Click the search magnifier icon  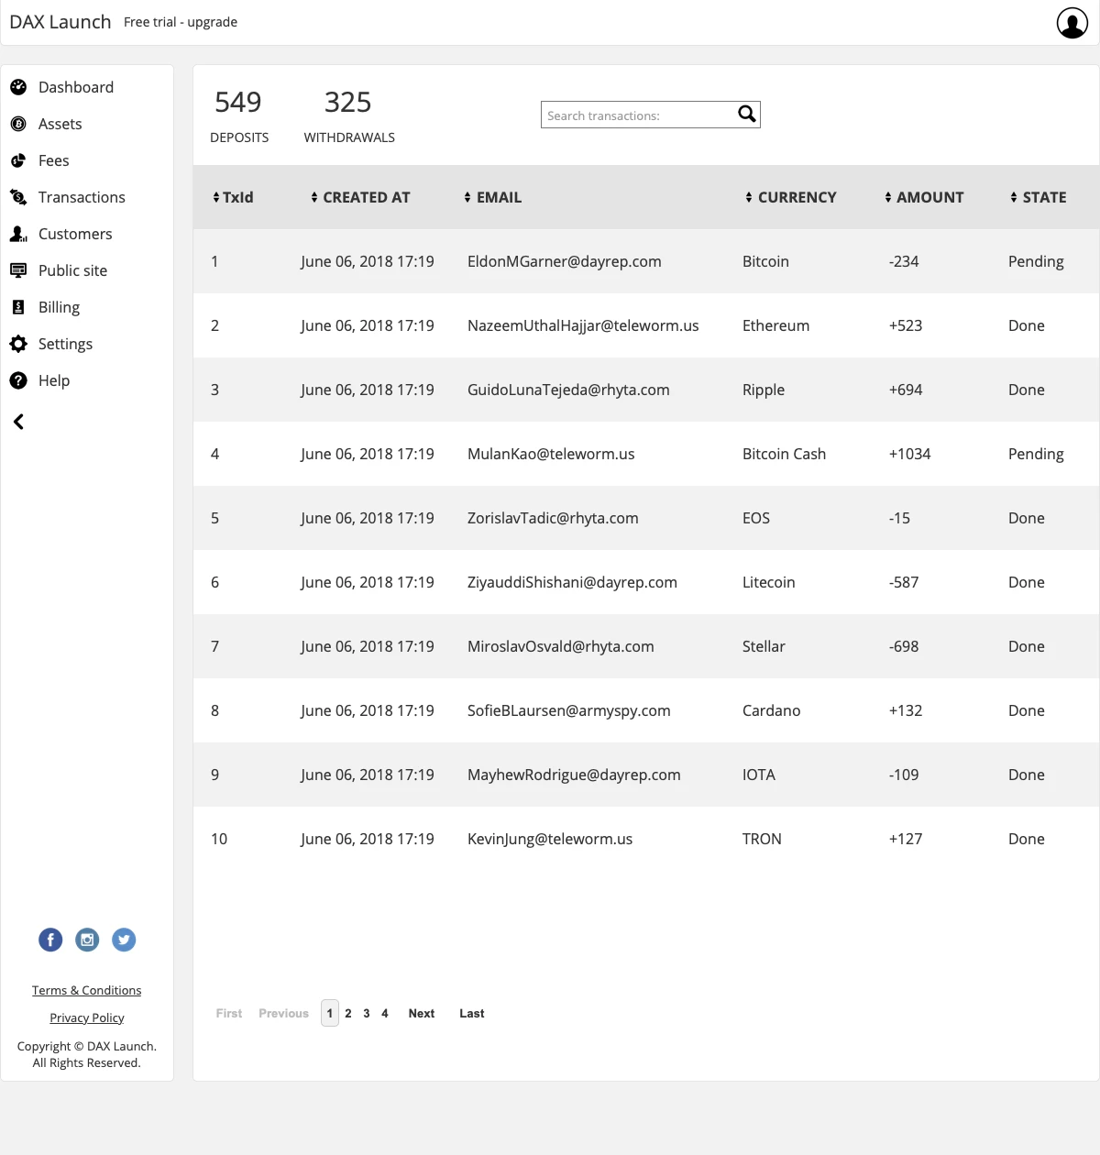[x=747, y=114]
